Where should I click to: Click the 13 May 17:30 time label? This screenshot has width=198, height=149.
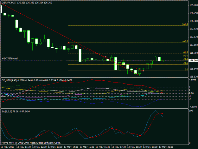coord(118,147)
